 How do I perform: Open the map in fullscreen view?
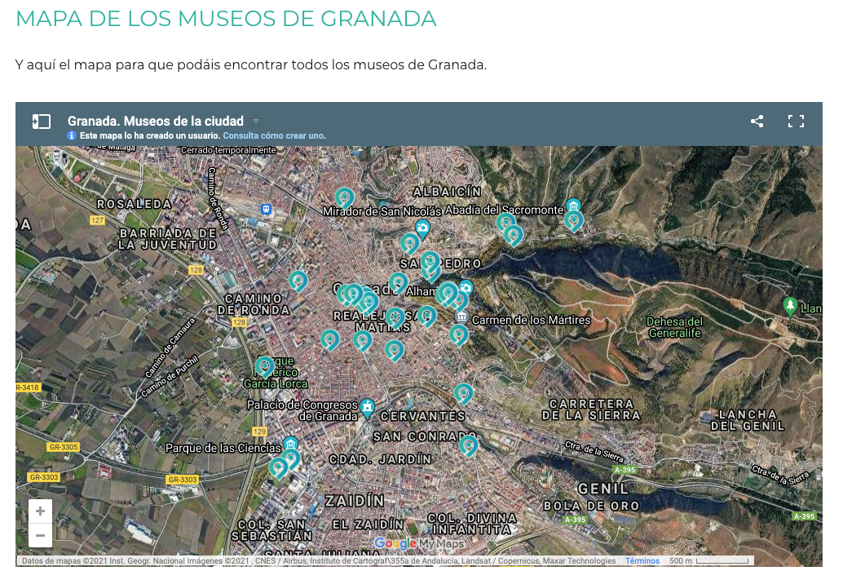[x=796, y=122]
